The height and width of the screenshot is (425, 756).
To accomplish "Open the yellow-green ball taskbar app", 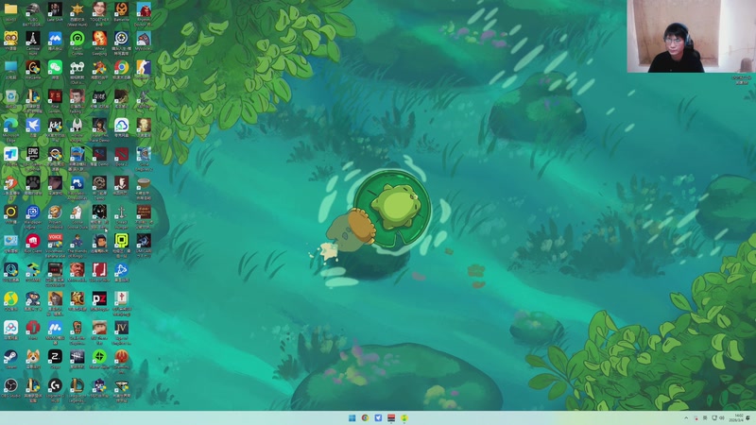I will coord(404,417).
